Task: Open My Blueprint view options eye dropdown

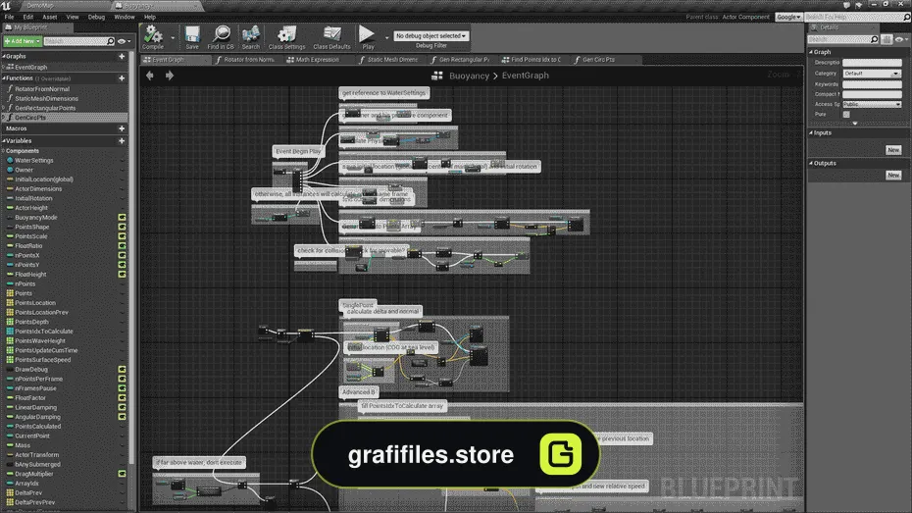Action: coord(125,41)
